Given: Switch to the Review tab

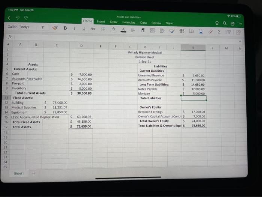Looking at the screenshot, I should pos(156,23).
